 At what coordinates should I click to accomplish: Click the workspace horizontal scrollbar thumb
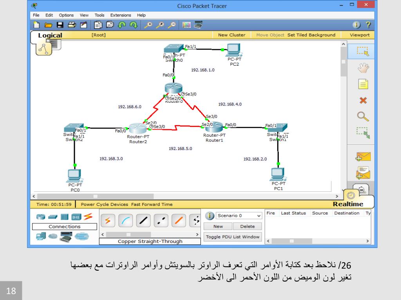[x=96, y=196]
